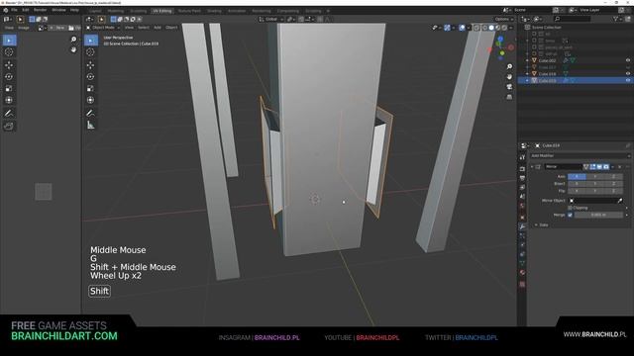Select the 3D viewport Scale tool
This screenshot has height=356, width=634.
coord(90,88)
